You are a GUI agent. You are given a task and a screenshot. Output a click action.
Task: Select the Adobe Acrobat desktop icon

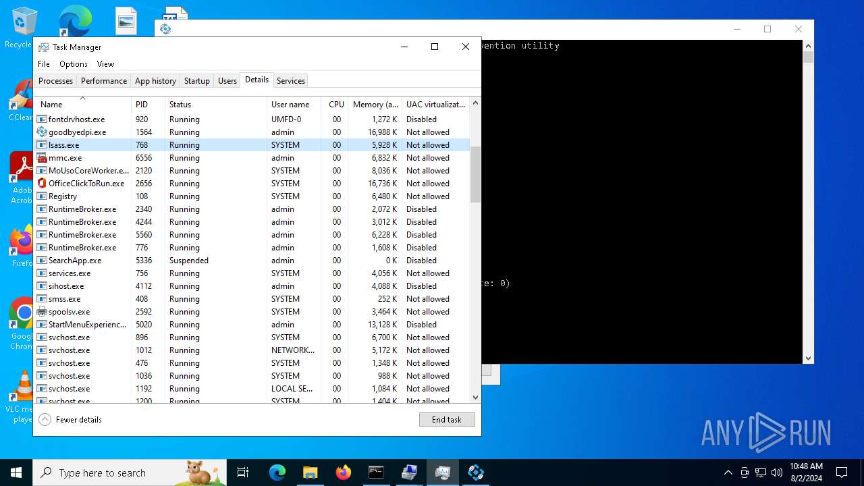tap(22, 178)
